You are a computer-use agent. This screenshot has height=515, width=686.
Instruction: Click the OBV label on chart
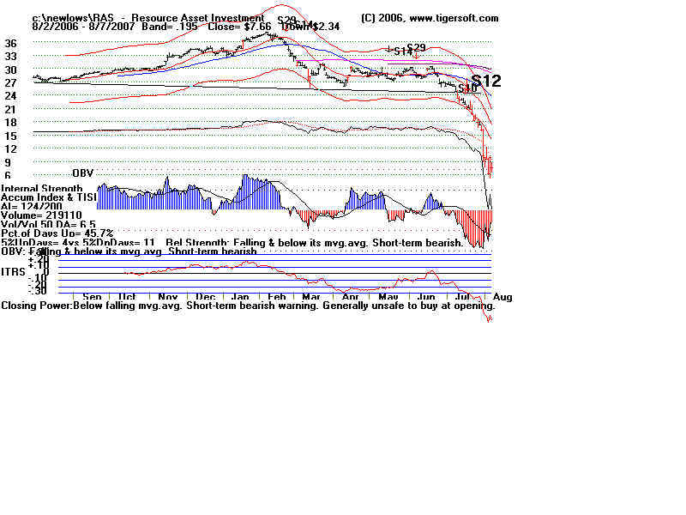[x=82, y=173]
